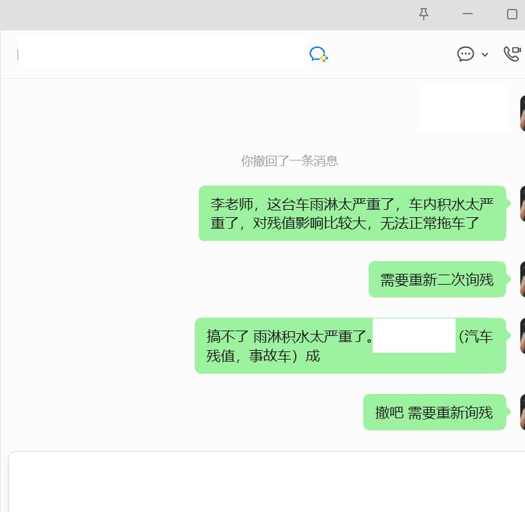Click the 需要重新二次询残 message bubble
Viewport: 525px width, 512px height.
coord(437,279)
